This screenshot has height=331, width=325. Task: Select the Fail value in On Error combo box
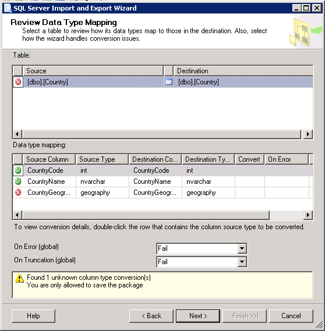197,248
